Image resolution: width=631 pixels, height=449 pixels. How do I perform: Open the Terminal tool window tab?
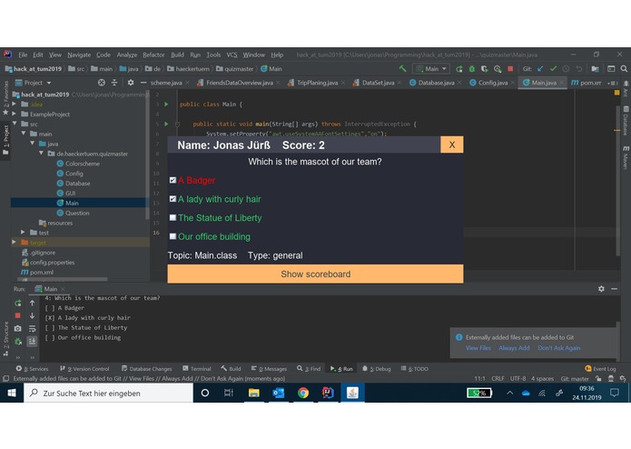click(197, 368)
